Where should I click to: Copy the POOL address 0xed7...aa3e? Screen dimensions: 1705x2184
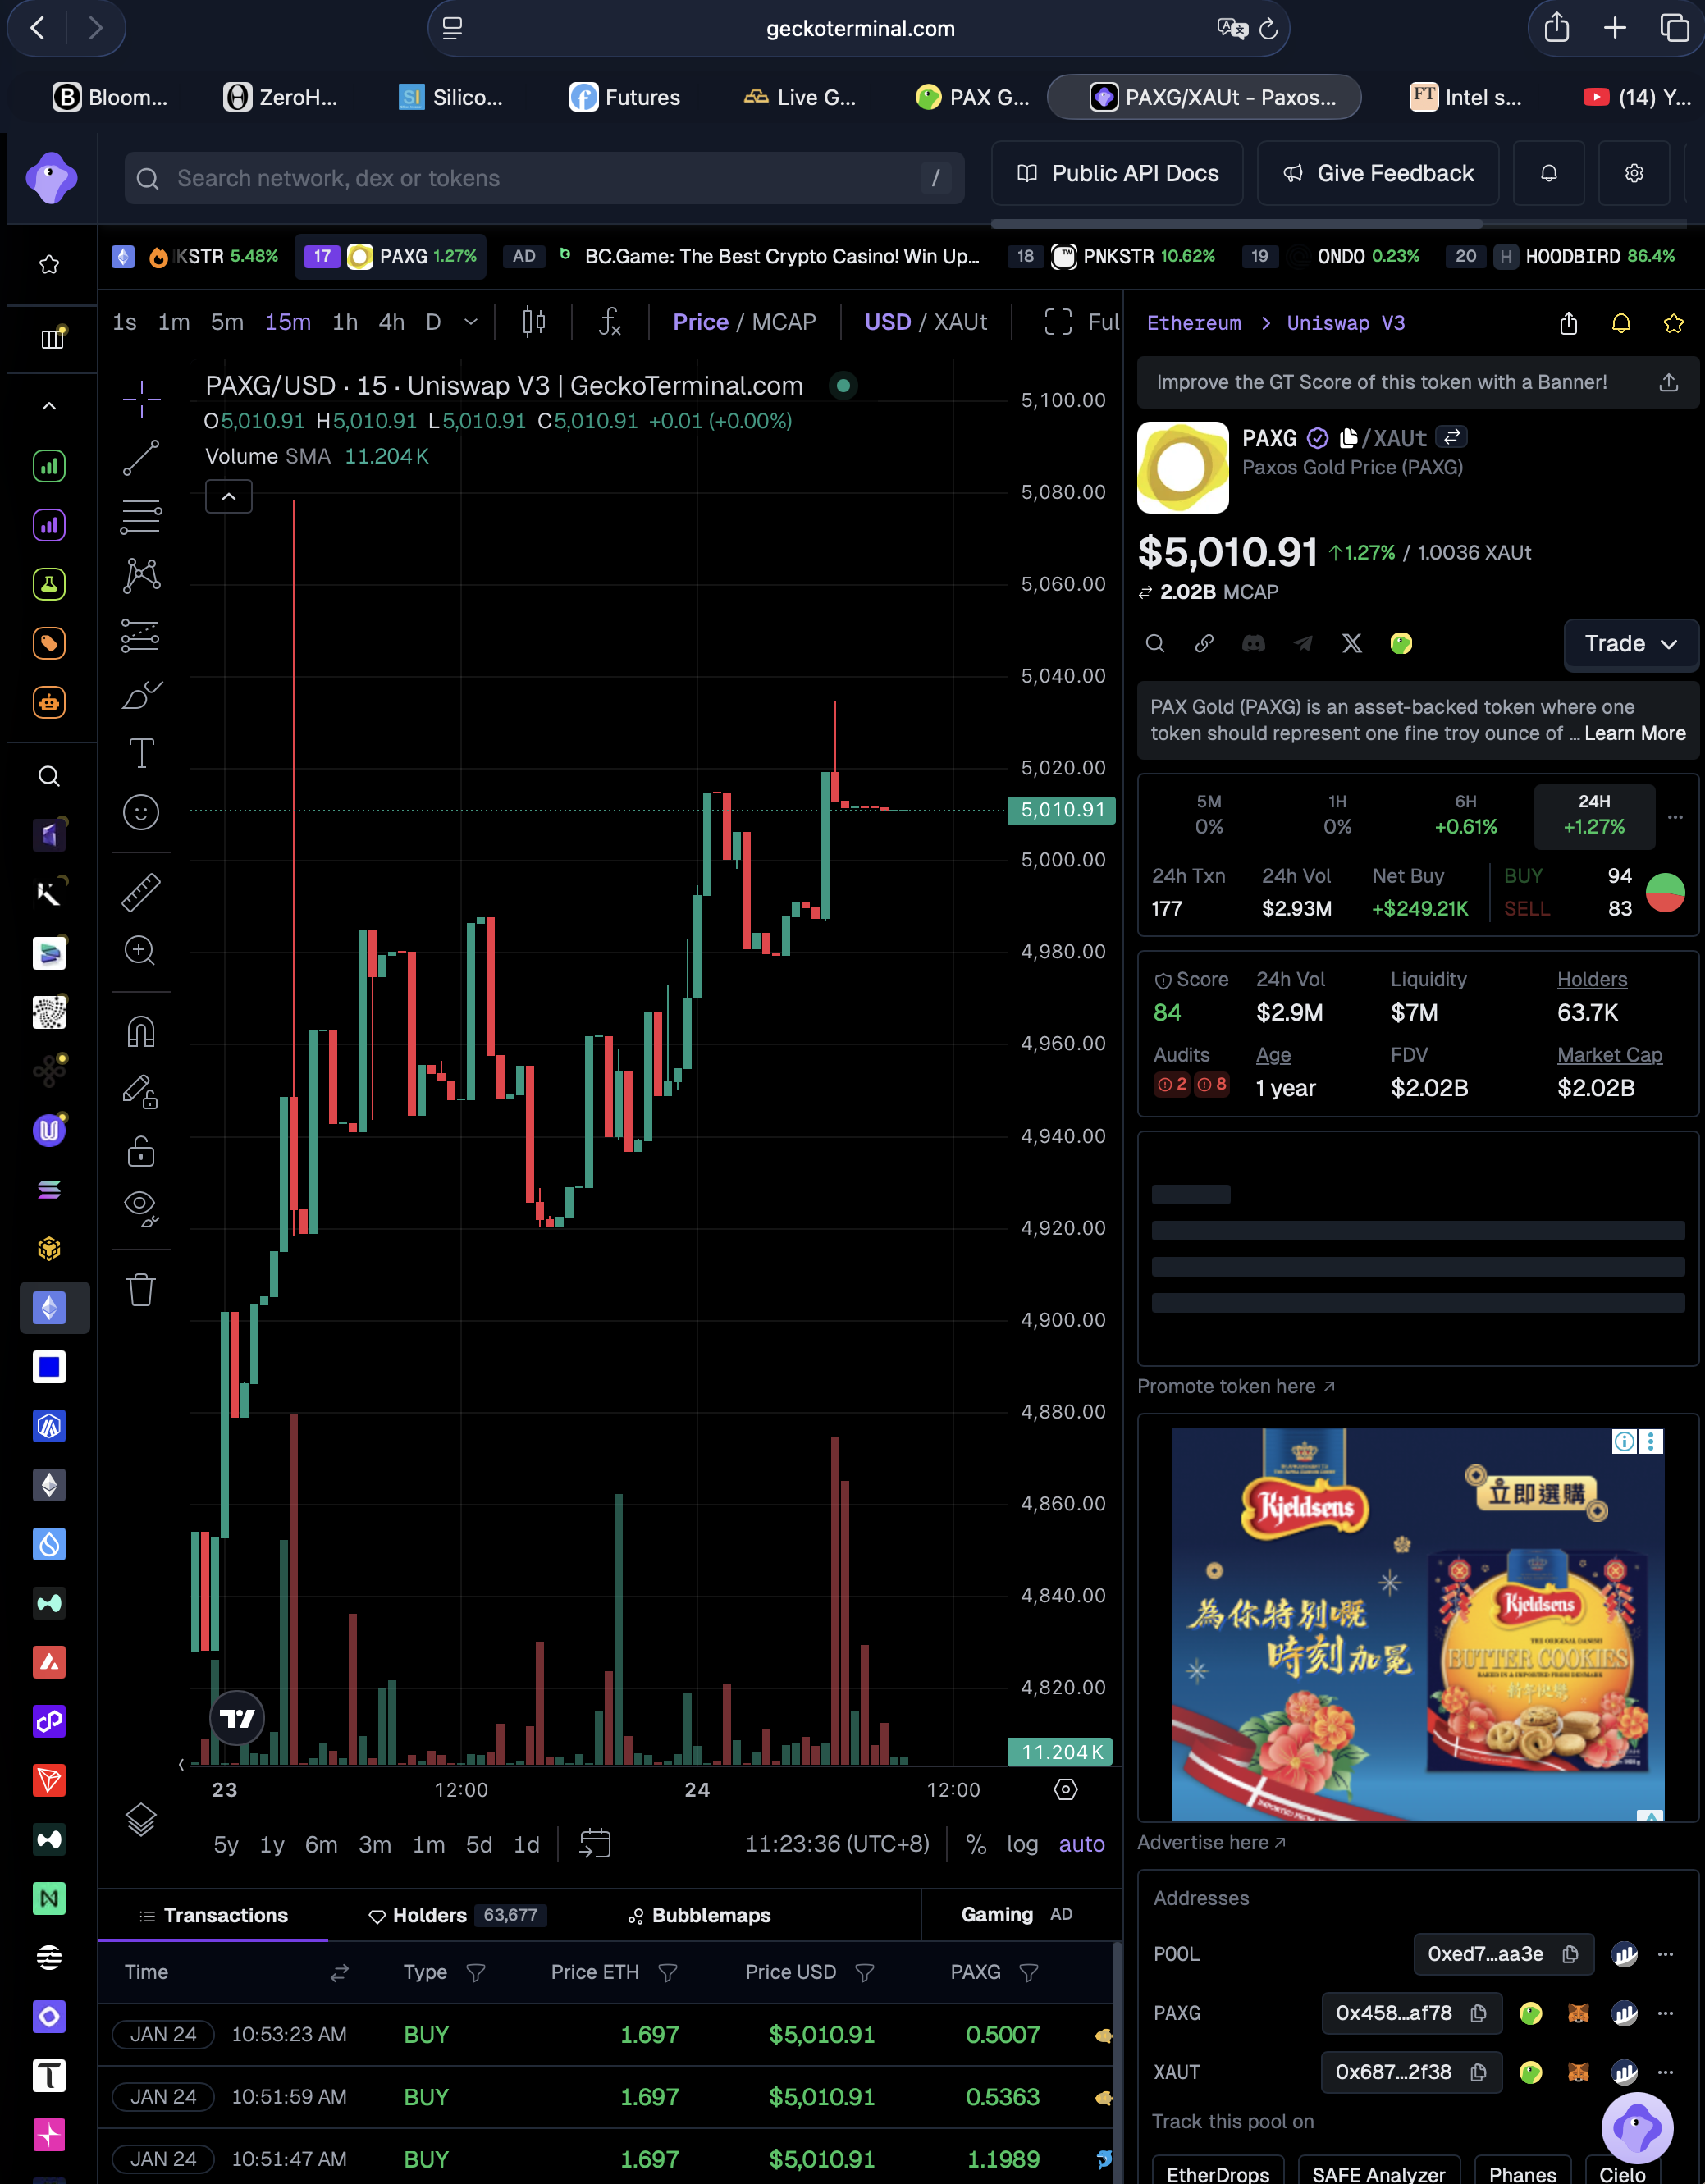(1570, 1953)
